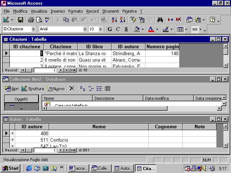
Task: Click the Database Window toolbar icon
Action: 189,20
